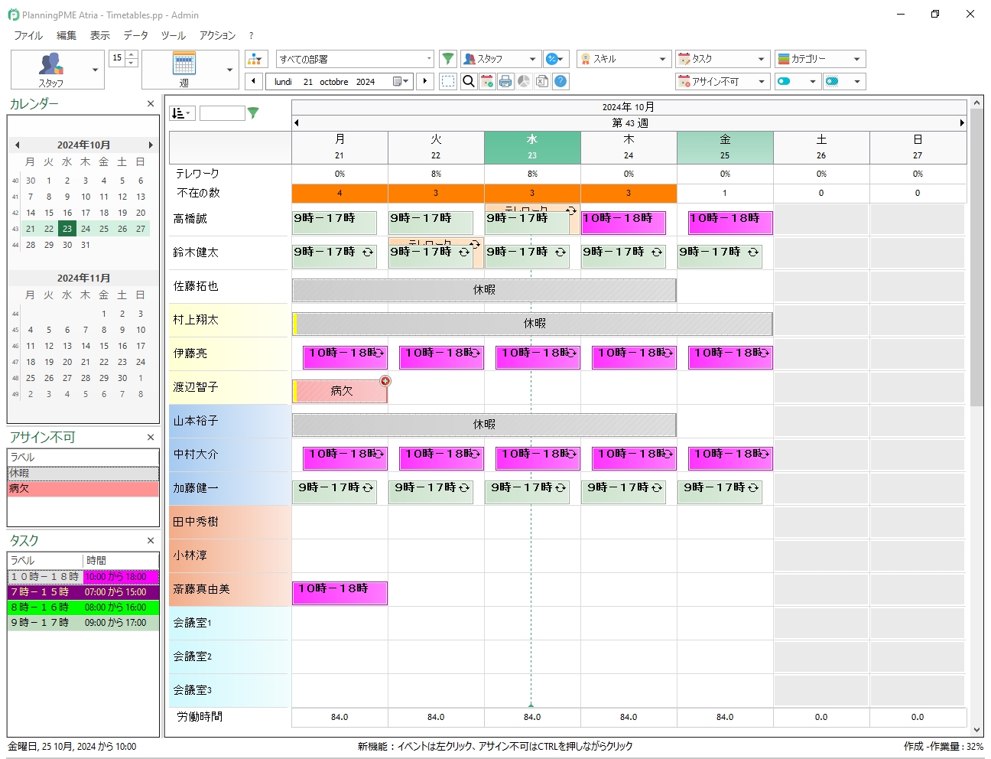Go to next date with right arrow
The width and height of the screenshot is (991, 759).
(425, 81)
